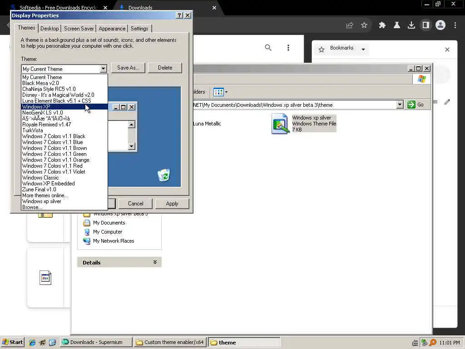Pick Zune Final v1.0 theme
This screenshot has width=465, height=349.
pos(64,189)
